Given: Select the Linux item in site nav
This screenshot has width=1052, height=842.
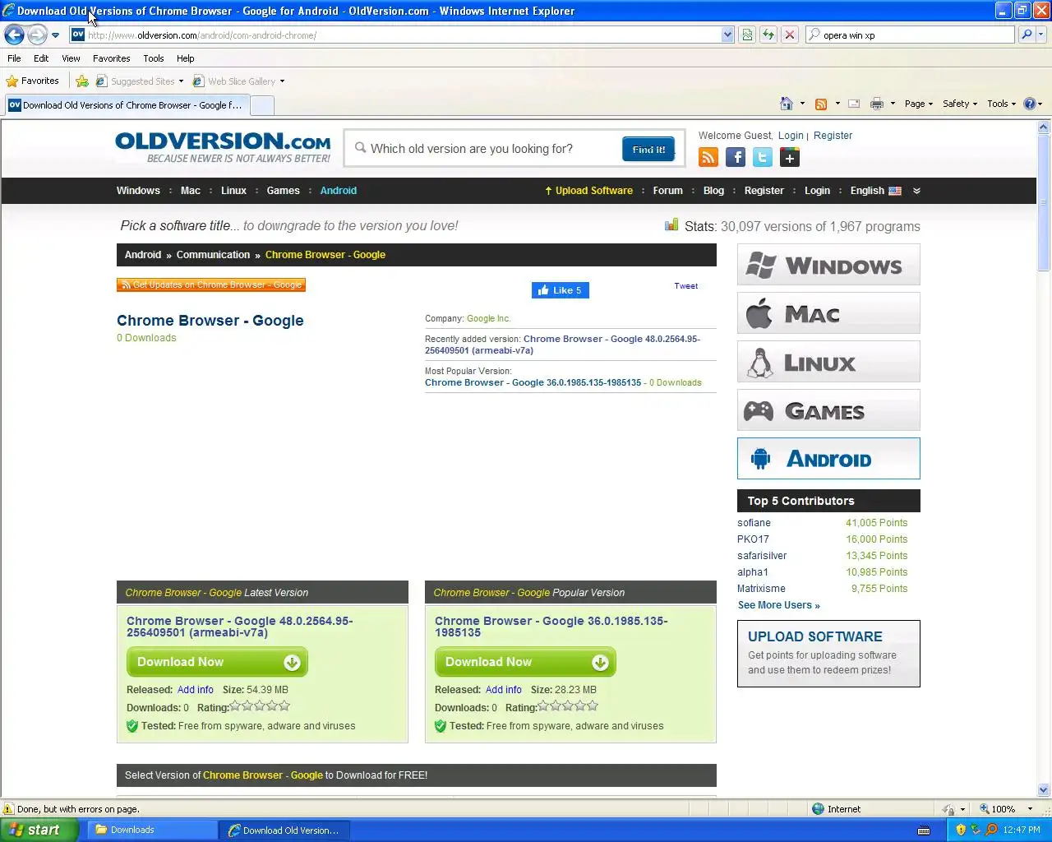Looking at the screenshot, I should [x=233, y=191].
